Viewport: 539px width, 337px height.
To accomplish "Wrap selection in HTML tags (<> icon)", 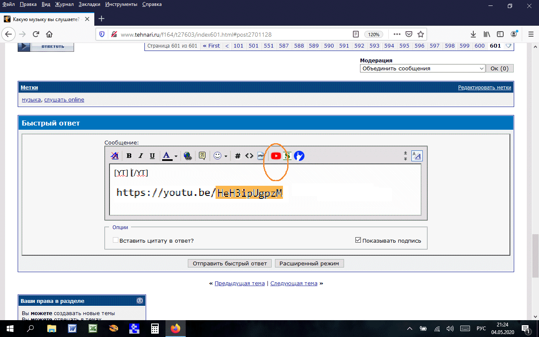I will (x=249, y=156).
